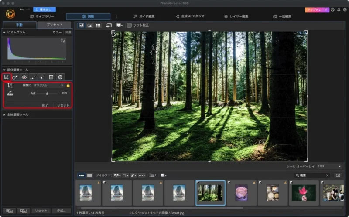
Task: Toggle histogram clipping warning icon
Action: click(x=63, y=40)
